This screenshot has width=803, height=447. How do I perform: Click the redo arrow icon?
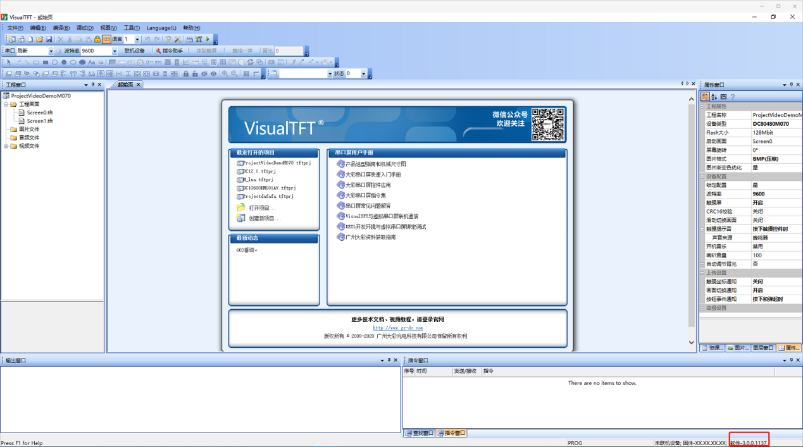point(157,39)
